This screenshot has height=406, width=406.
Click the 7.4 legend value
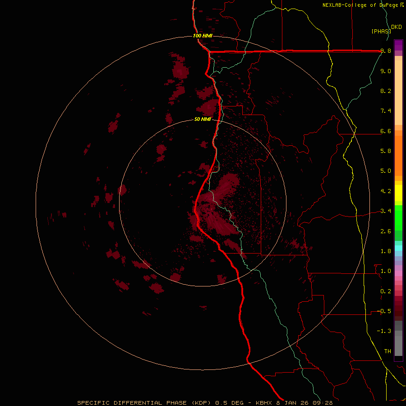pos(386,111)
